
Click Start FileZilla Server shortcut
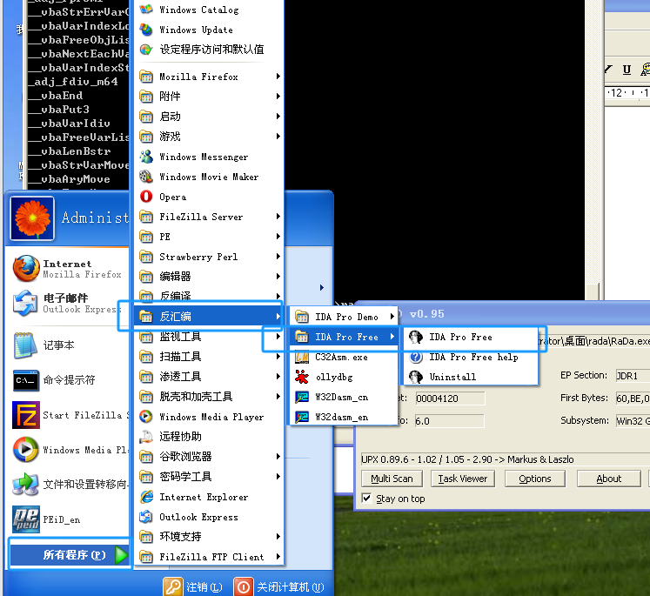(69, 415)
